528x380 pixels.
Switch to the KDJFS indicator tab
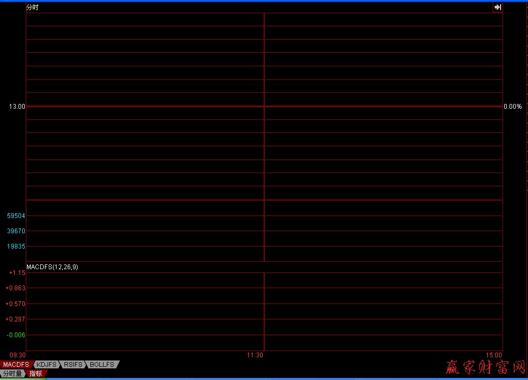pos(47,365)
